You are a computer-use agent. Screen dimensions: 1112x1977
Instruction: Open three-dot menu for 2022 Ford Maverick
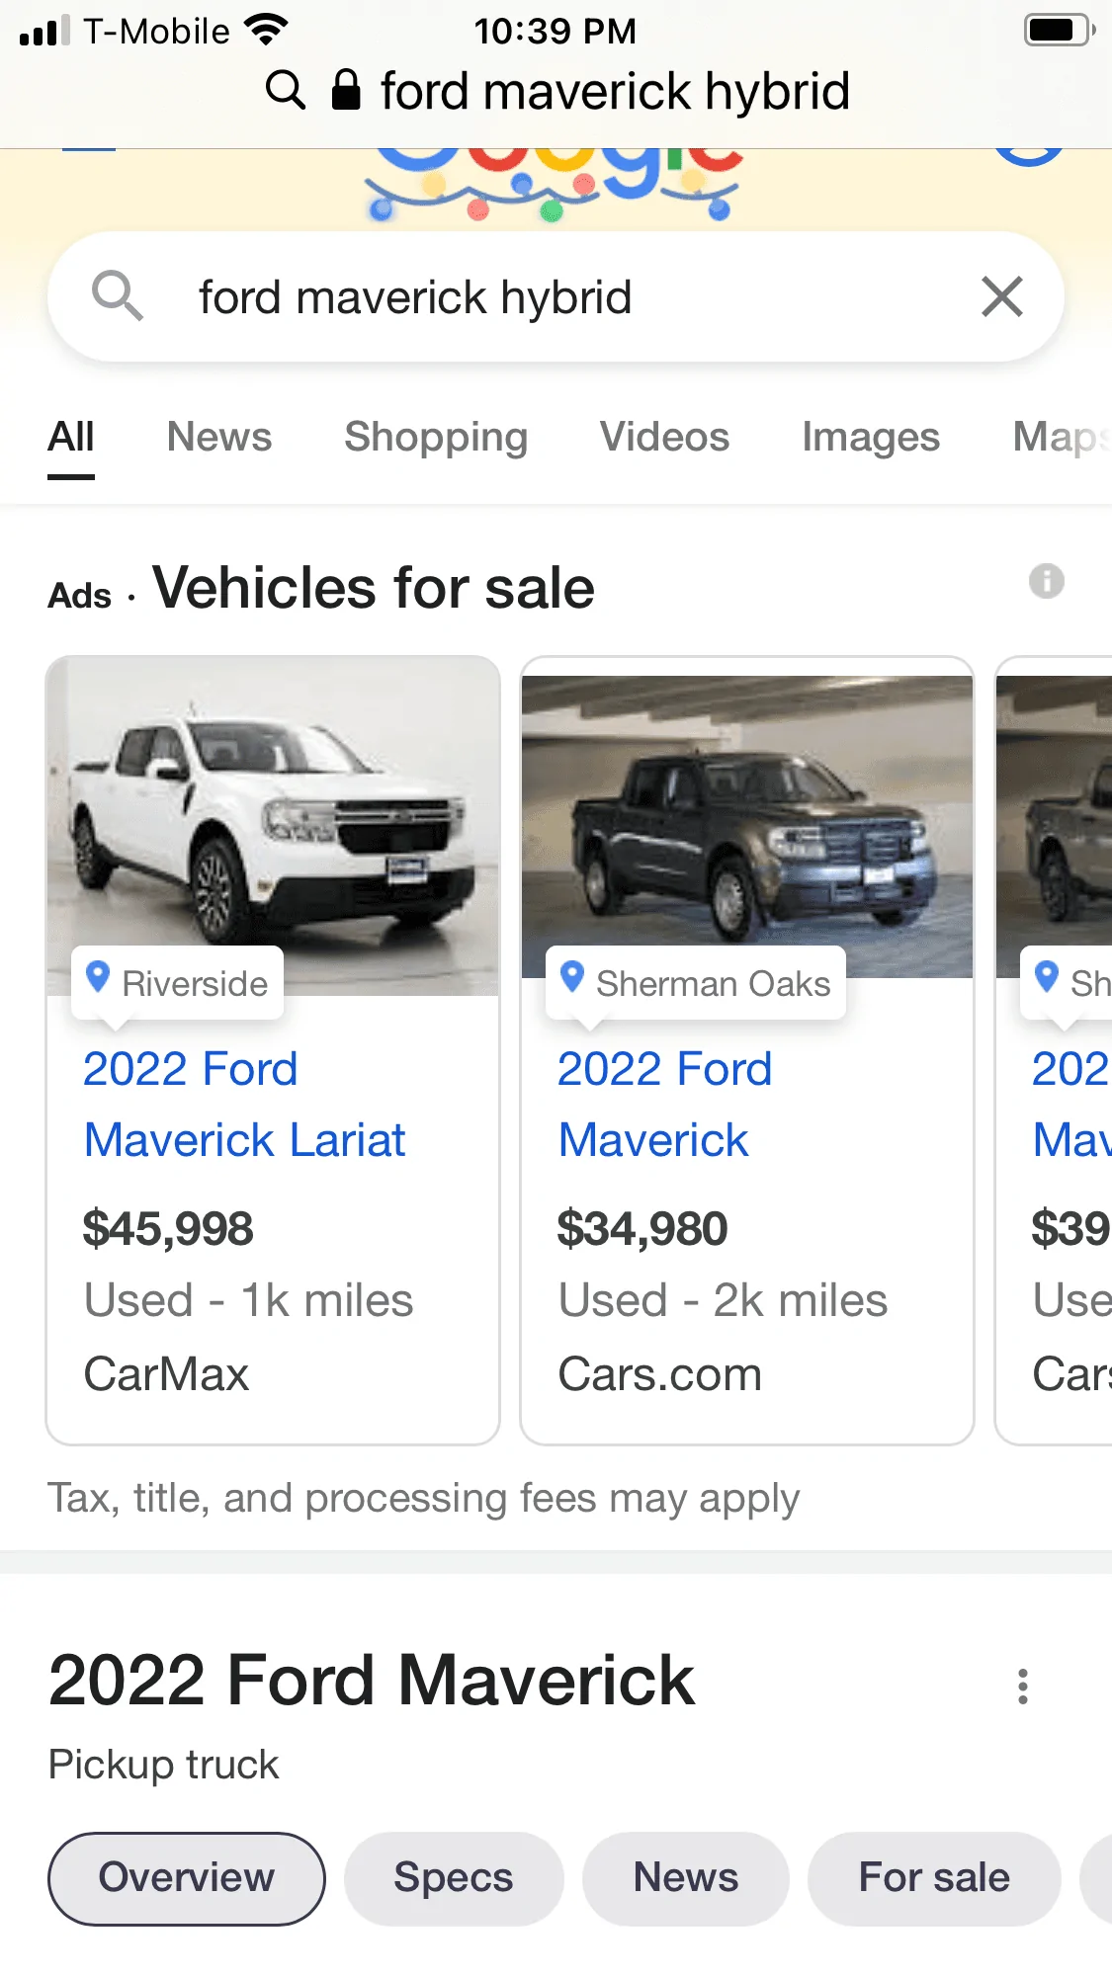click(1023, 1687)
